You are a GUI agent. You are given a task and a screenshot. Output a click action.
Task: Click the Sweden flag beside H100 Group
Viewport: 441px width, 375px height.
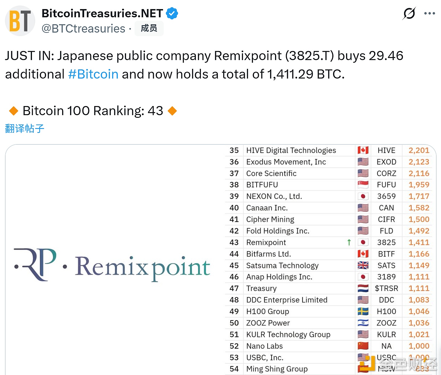pyautogui.click(x=363, y=311)
